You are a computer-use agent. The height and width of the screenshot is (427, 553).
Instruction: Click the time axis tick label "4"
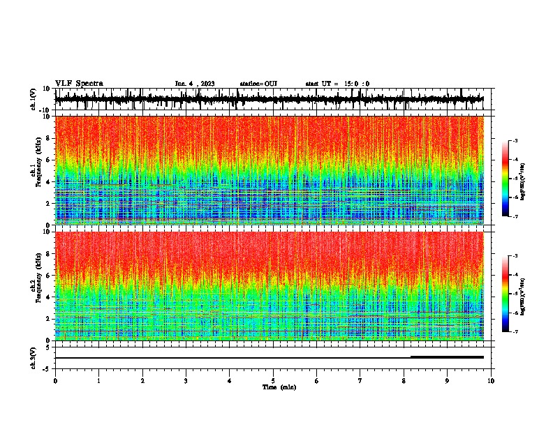[x=230, y=381]
